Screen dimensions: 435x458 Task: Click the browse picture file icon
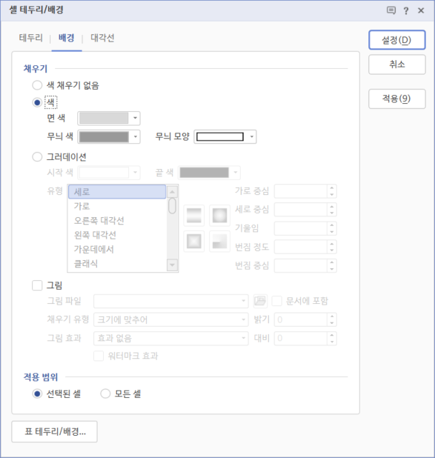coord(260,301)
